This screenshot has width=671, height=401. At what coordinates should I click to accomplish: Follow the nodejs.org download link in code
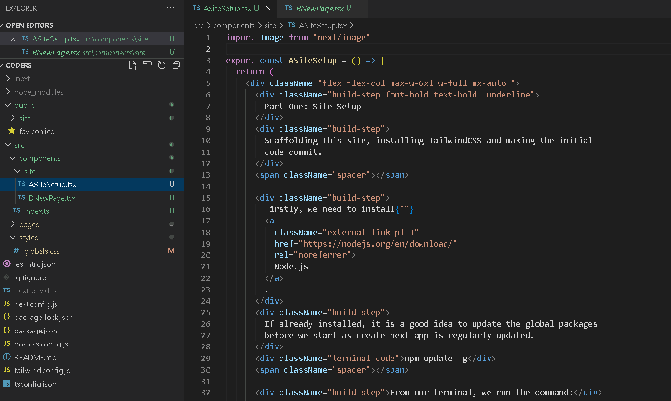(x=377, y=244)
